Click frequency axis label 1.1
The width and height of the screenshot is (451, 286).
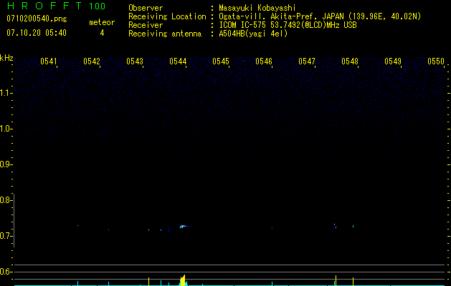[x=5, y=93]
